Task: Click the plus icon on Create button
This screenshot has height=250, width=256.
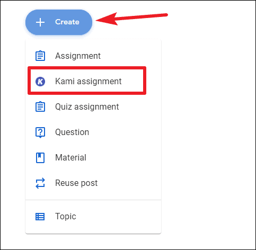Action: [x=40, y=22]
